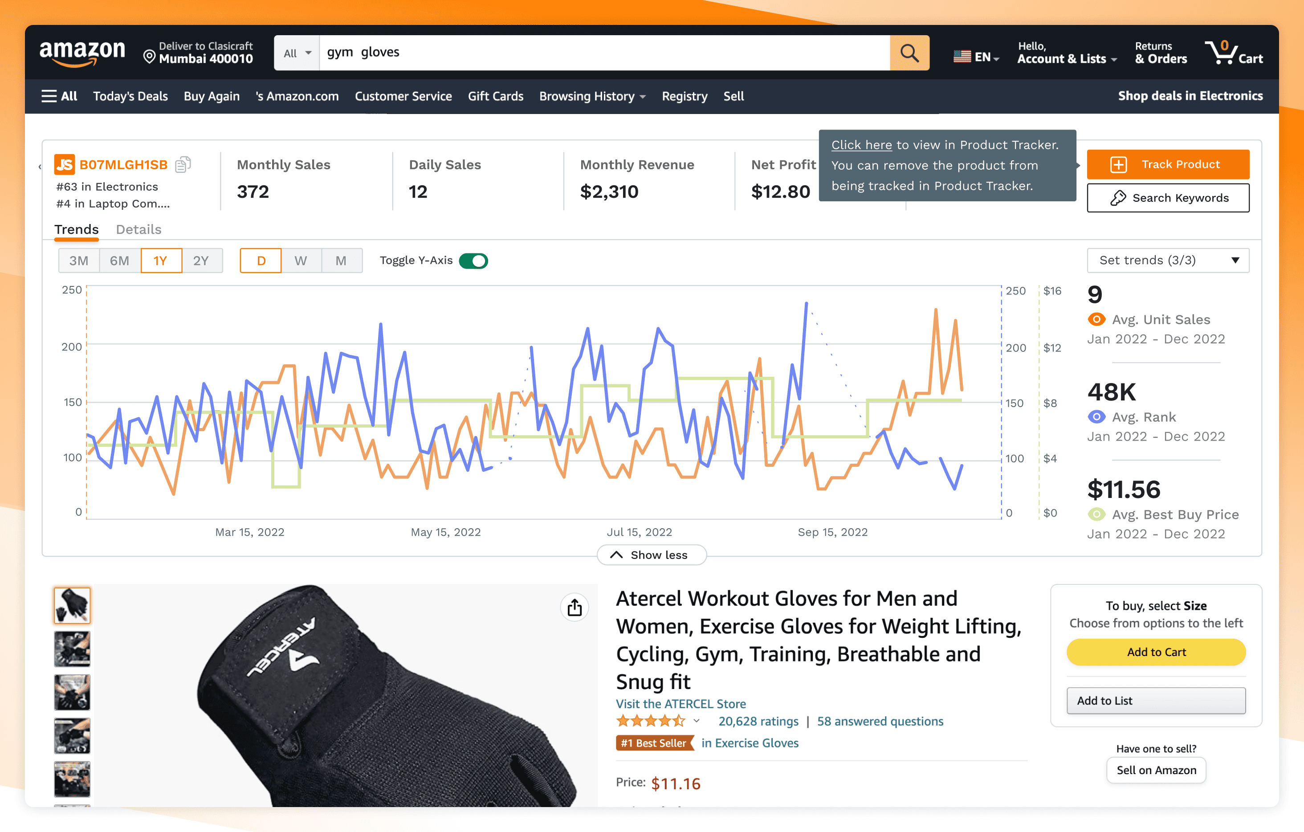Click the #1 Best Seller badge
Image resolution: width=1304 pixels, height=832 pixels.
tap(655, 743)
